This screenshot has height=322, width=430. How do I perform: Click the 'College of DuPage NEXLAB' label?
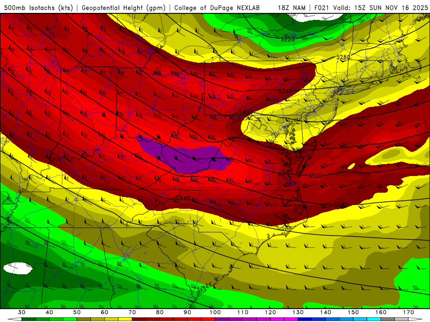[x=217, y=8]
